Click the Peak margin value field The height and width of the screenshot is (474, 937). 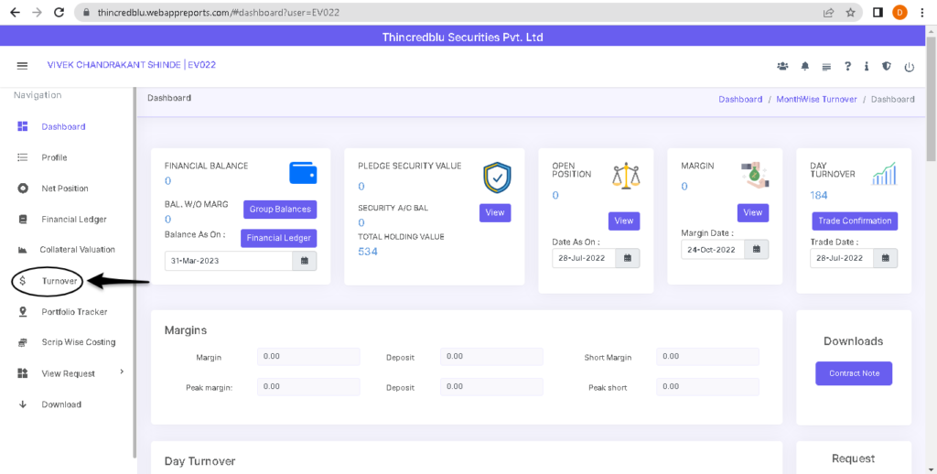(x=308, y=387)
